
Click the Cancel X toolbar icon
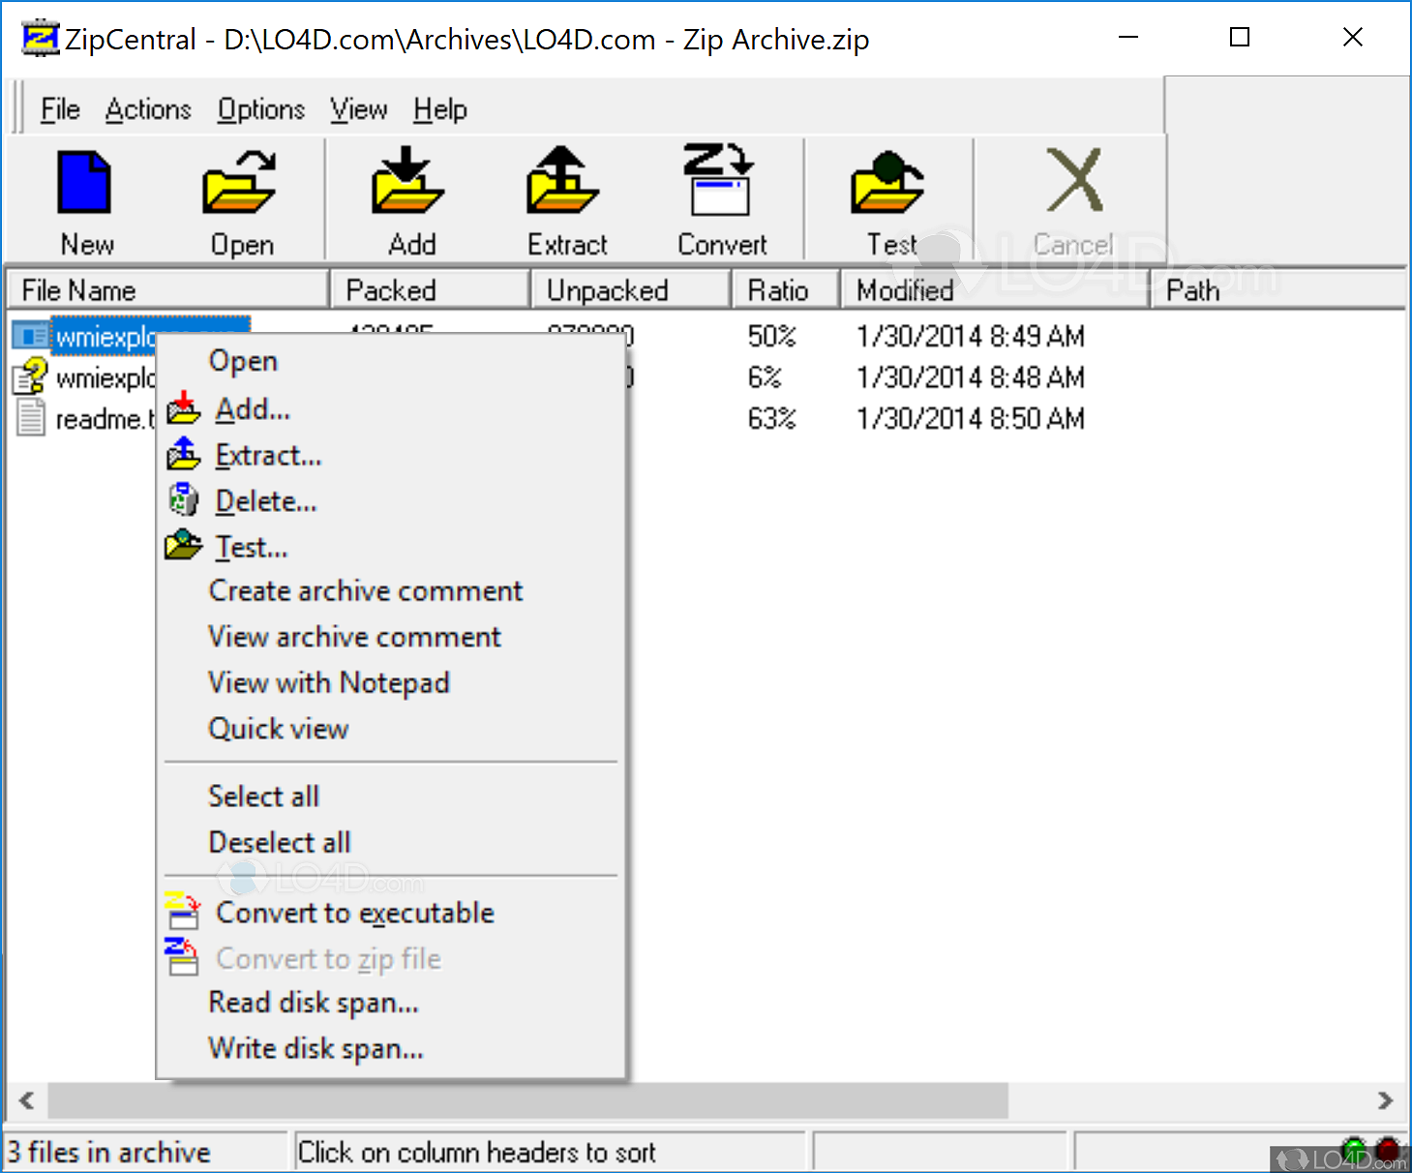[x=1074, y=180]
